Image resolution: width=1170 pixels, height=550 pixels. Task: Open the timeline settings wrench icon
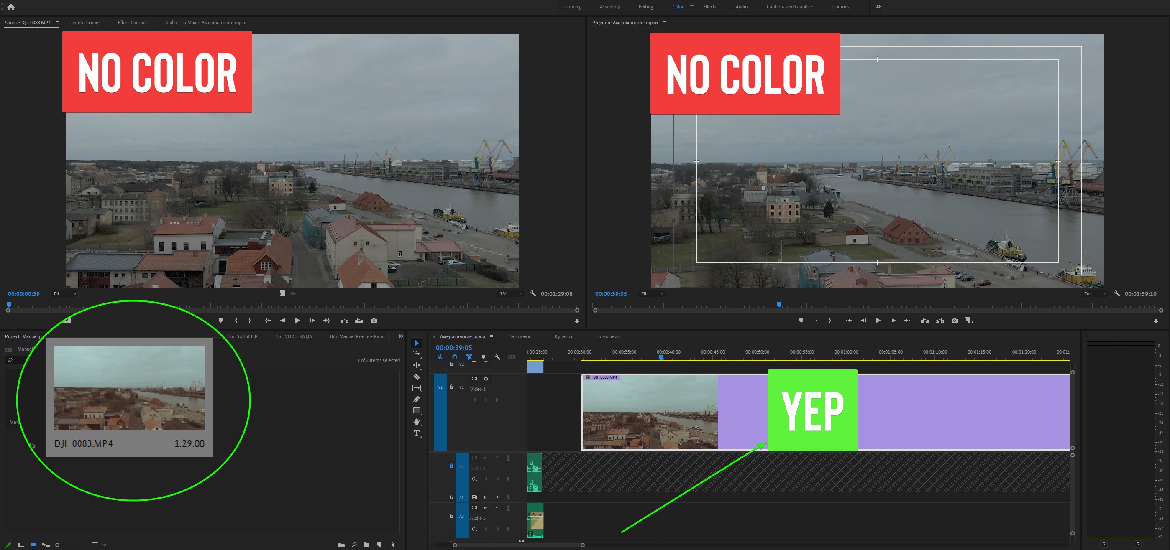point(498,357)
